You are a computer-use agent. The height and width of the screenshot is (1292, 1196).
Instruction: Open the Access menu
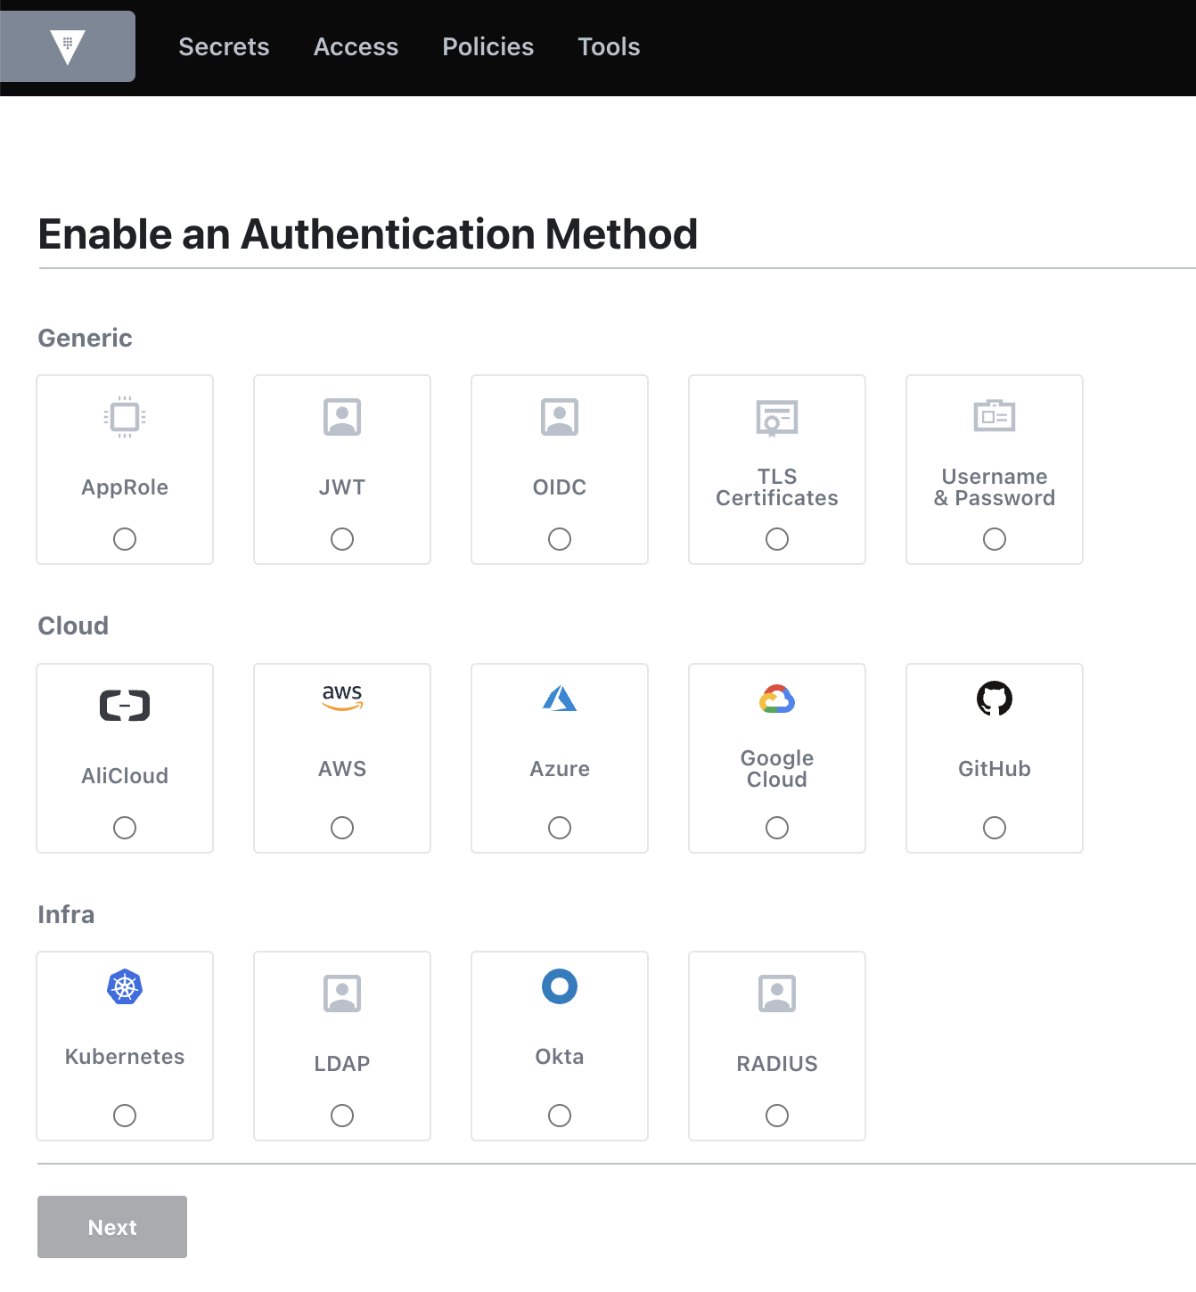tap(356, 47)
